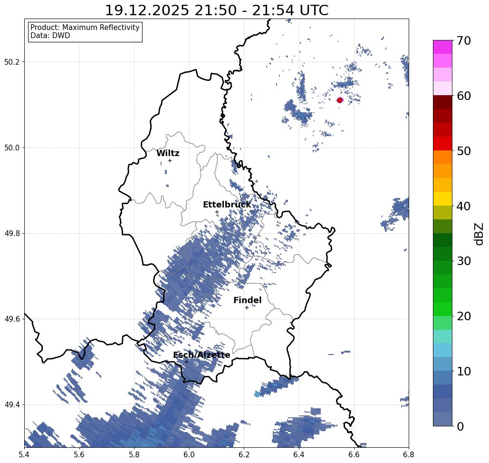
Task: Select the Ettelbruck city label
Action: point(227,205)
